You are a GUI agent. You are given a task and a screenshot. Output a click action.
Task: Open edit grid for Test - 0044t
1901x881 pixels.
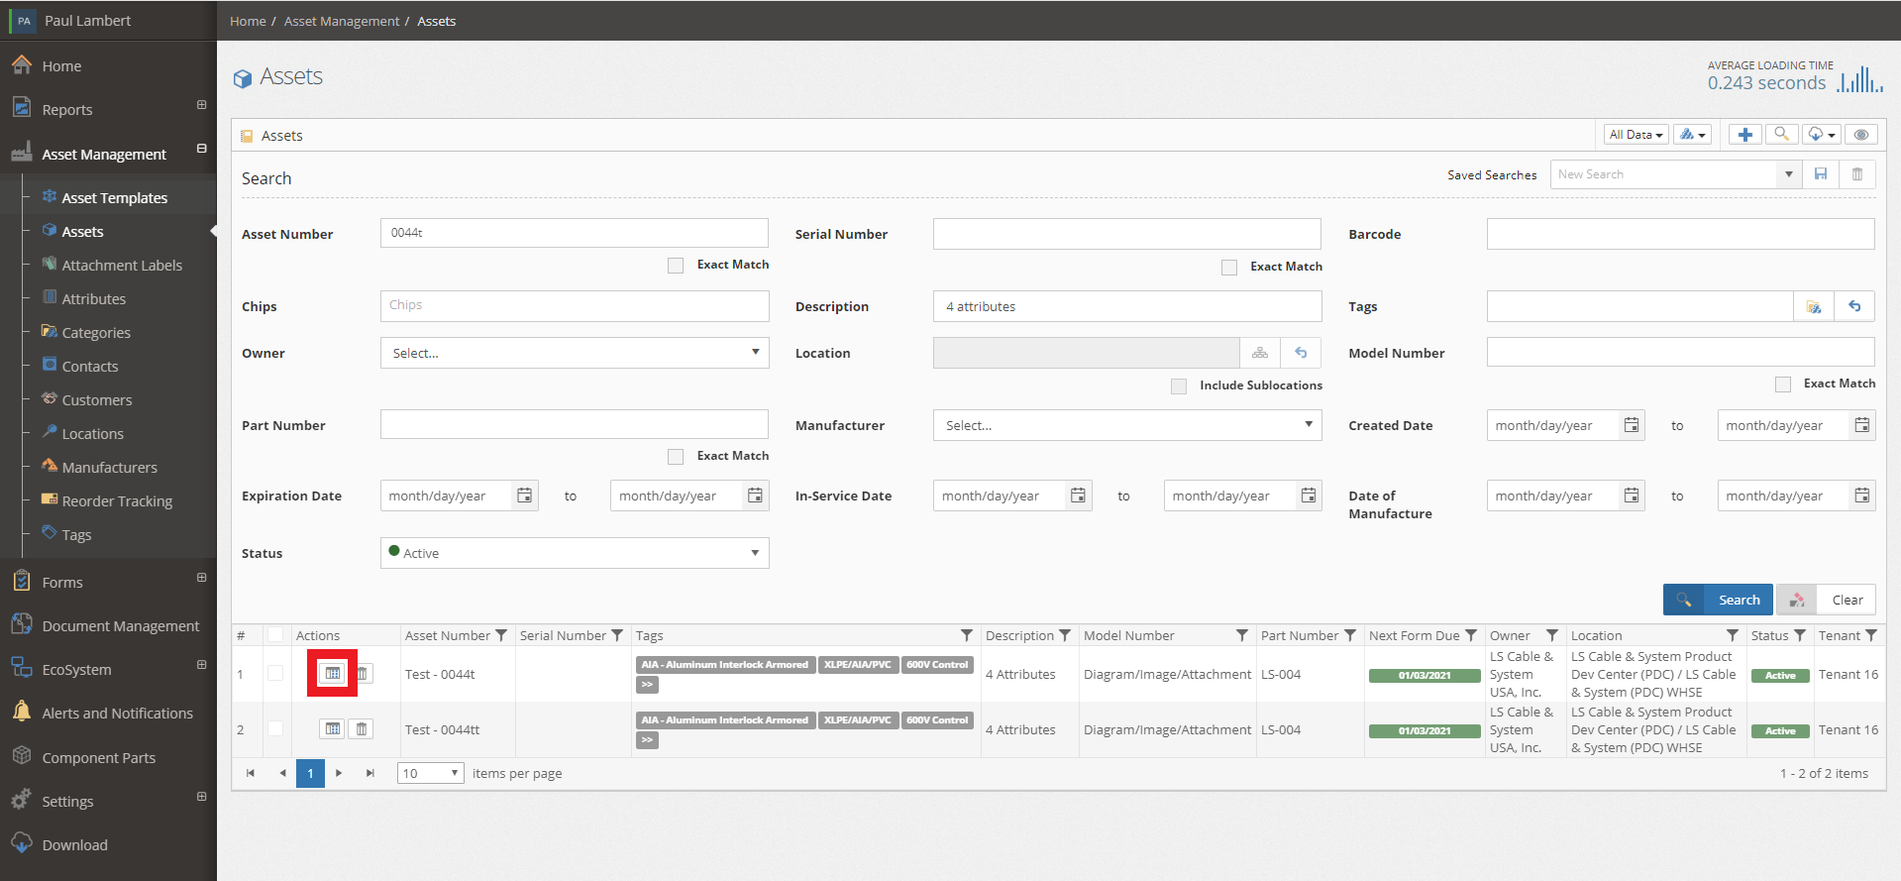(x=333, y=674)
